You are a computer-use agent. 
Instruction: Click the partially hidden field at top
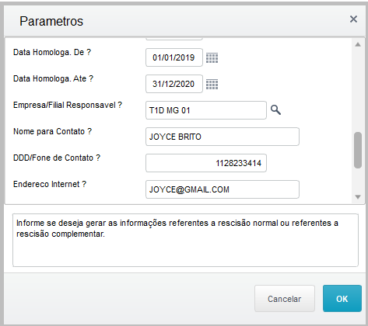(x=174, y=39)
